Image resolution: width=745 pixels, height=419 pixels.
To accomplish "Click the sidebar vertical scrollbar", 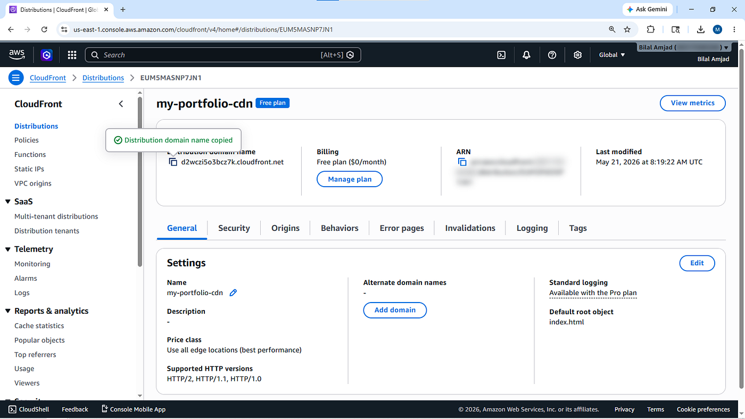I will click(140, 181).
